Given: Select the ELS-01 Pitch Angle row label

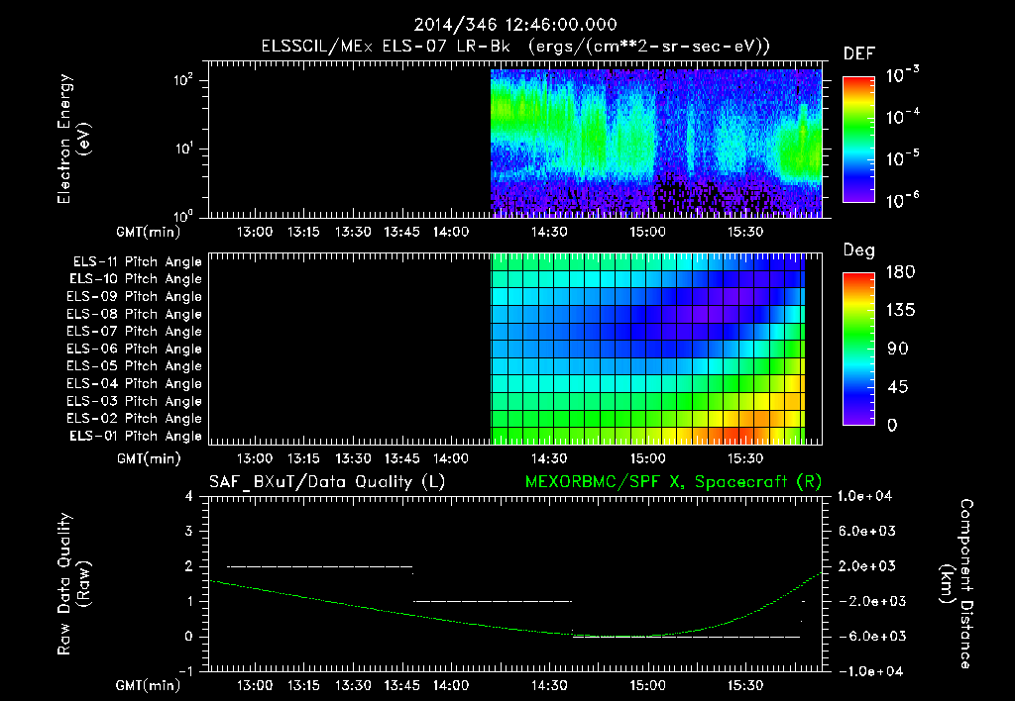Looking at the screenshot, I should click(x=136, y=436).
